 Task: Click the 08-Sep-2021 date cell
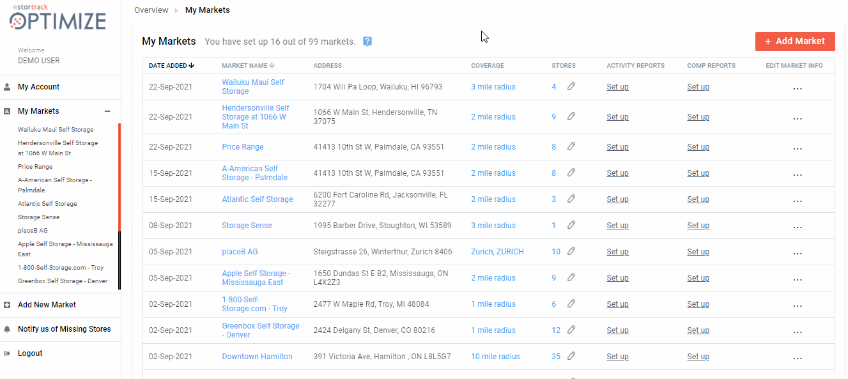171,226
